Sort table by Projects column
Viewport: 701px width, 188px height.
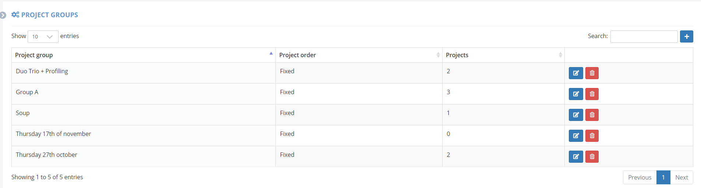(503, 55)
